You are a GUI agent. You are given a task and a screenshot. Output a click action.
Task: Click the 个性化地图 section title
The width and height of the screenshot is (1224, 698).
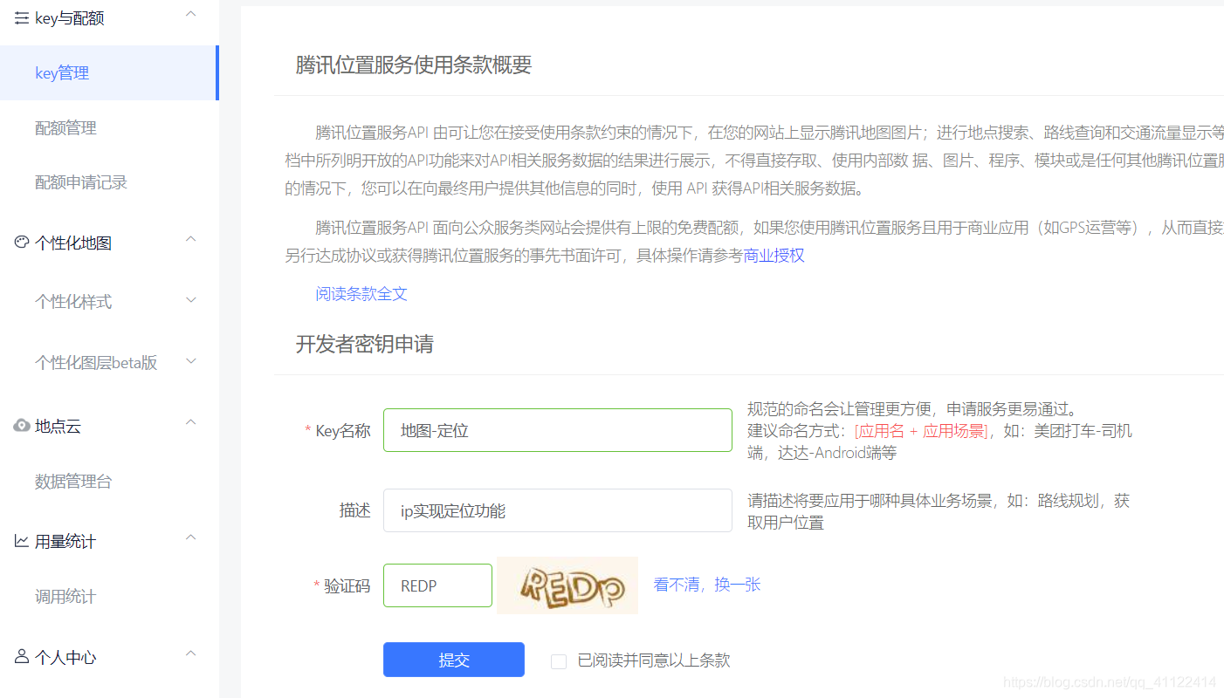[73, 243]
